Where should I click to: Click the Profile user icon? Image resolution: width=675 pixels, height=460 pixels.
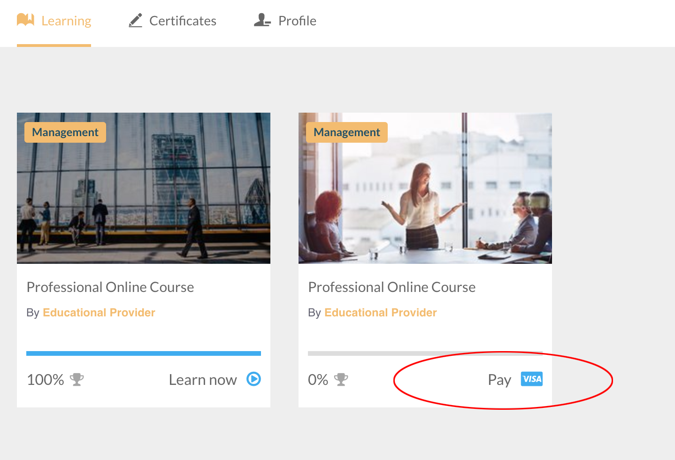tap(262, 20)
